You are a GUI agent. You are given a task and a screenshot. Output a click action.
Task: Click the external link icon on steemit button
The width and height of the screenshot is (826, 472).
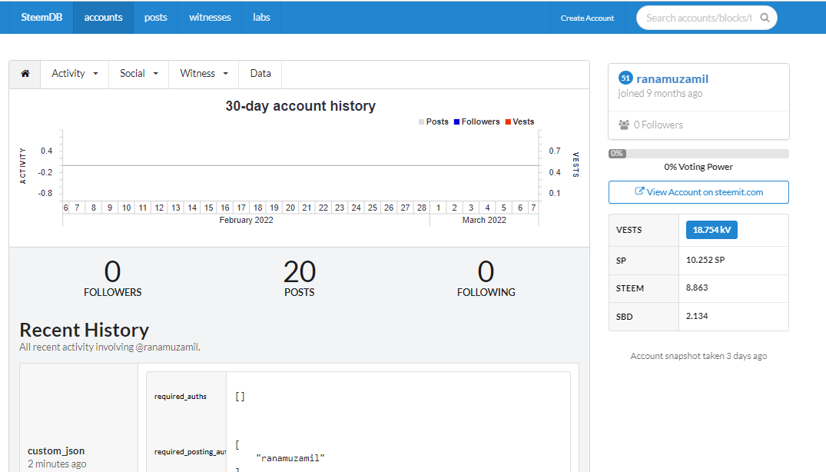point(639,191)
